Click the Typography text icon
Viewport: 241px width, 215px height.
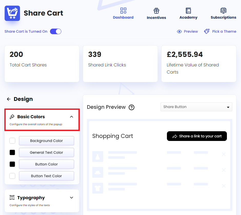pos(12,197)
